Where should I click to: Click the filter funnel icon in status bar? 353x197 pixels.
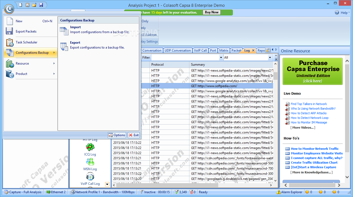(141, 192)
